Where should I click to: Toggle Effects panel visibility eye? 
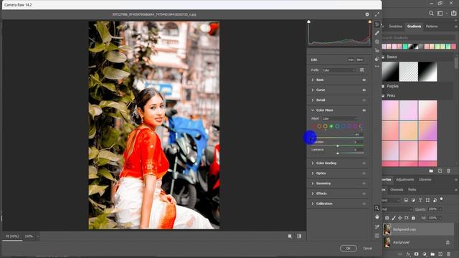point(364,193)
